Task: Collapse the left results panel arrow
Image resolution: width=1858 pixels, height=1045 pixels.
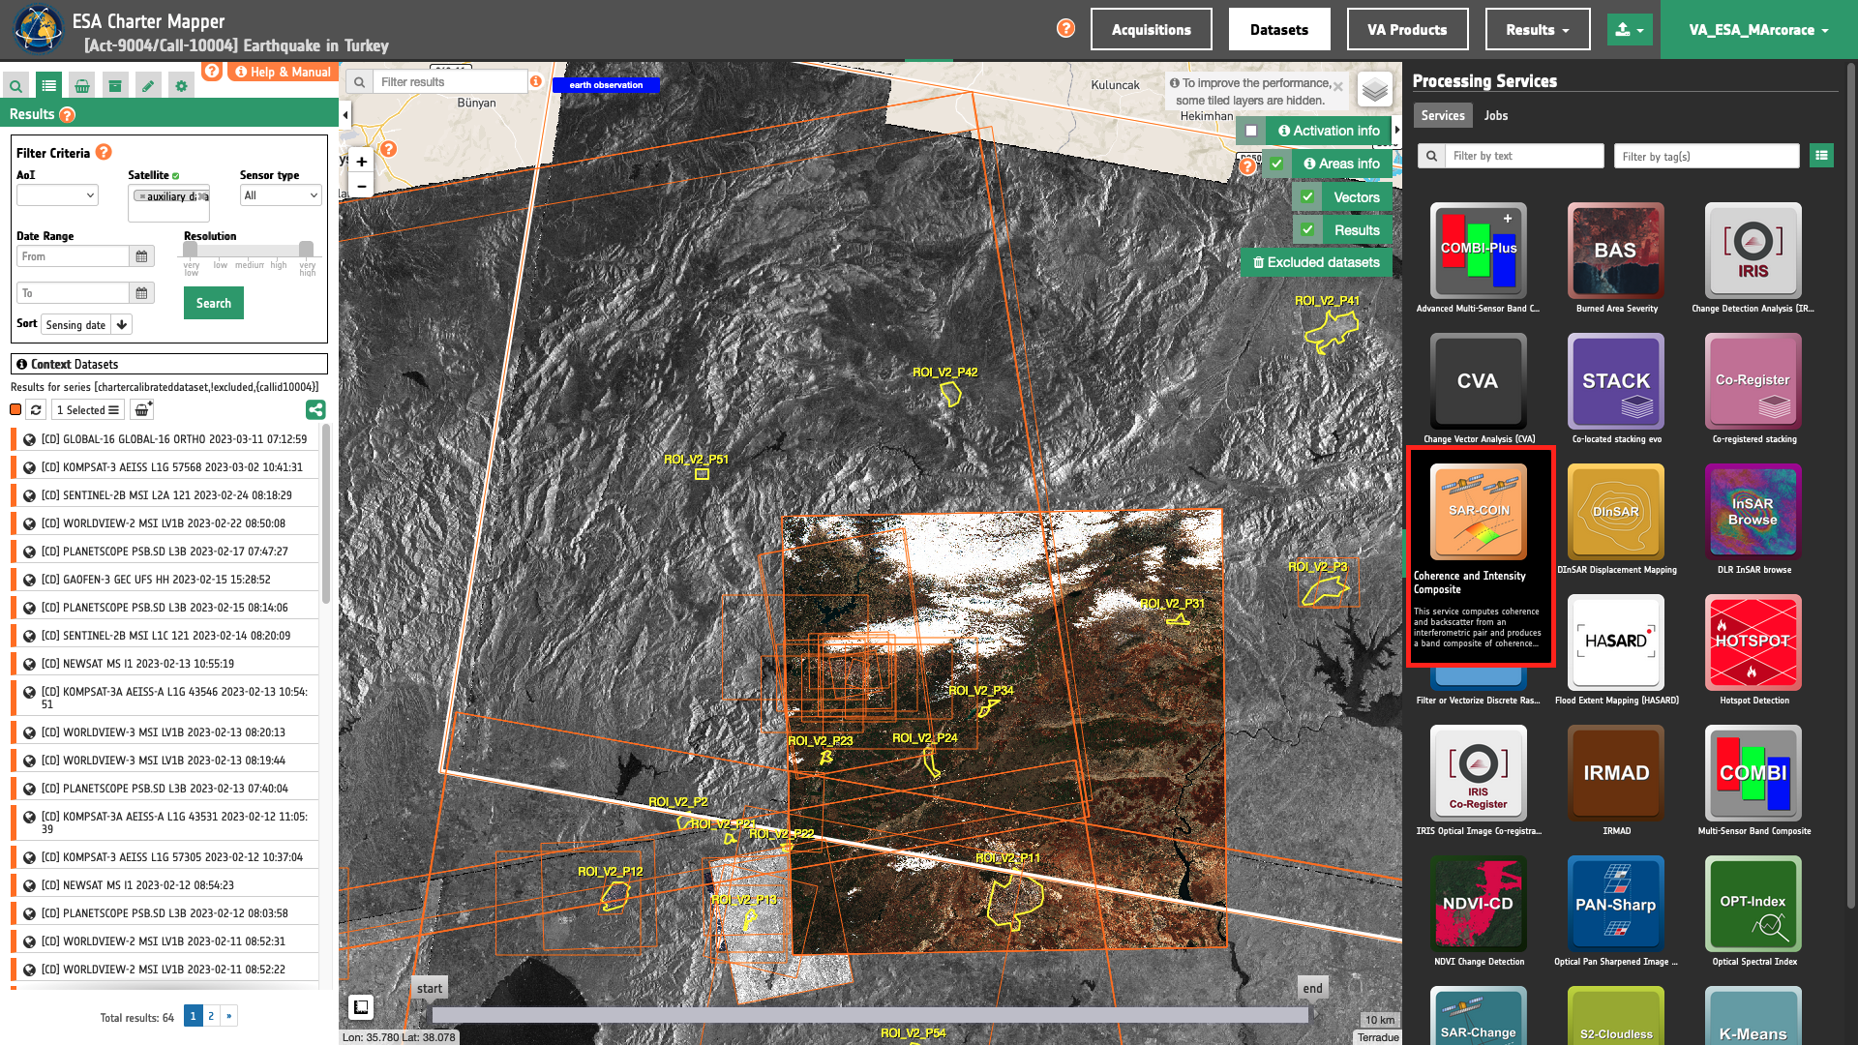Action: 345,115
